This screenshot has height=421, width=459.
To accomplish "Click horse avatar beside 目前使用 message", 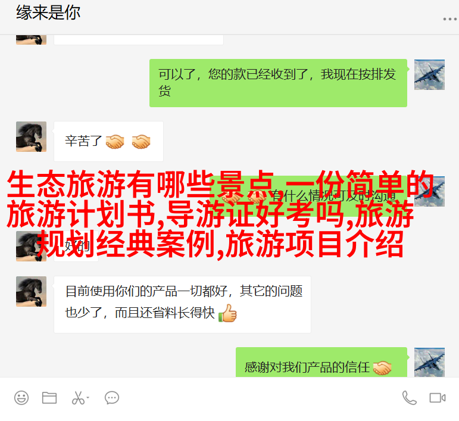I will coord(31,291).
